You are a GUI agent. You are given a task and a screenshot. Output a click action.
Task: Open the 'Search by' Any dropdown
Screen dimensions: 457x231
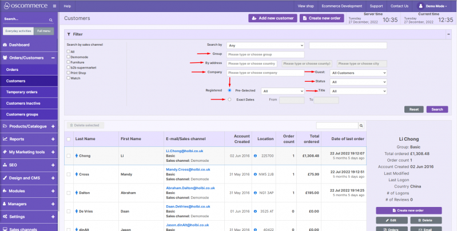[x=265, y=45]
